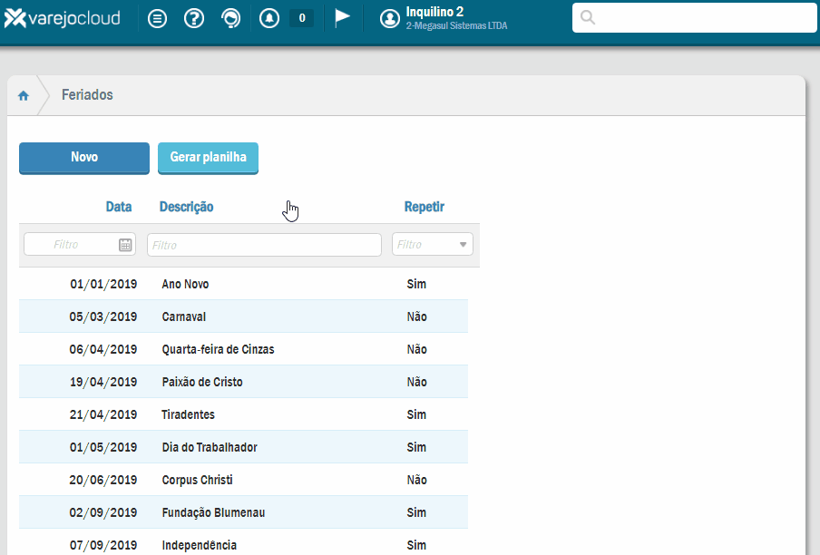Screen dimensions: 820x555
Task: Click the Novo button
Action: point(84,157)
